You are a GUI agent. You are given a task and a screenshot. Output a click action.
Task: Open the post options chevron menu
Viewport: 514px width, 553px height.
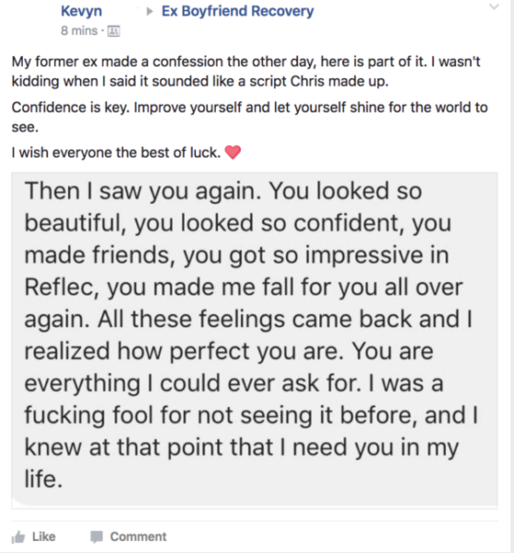point(495,6)
